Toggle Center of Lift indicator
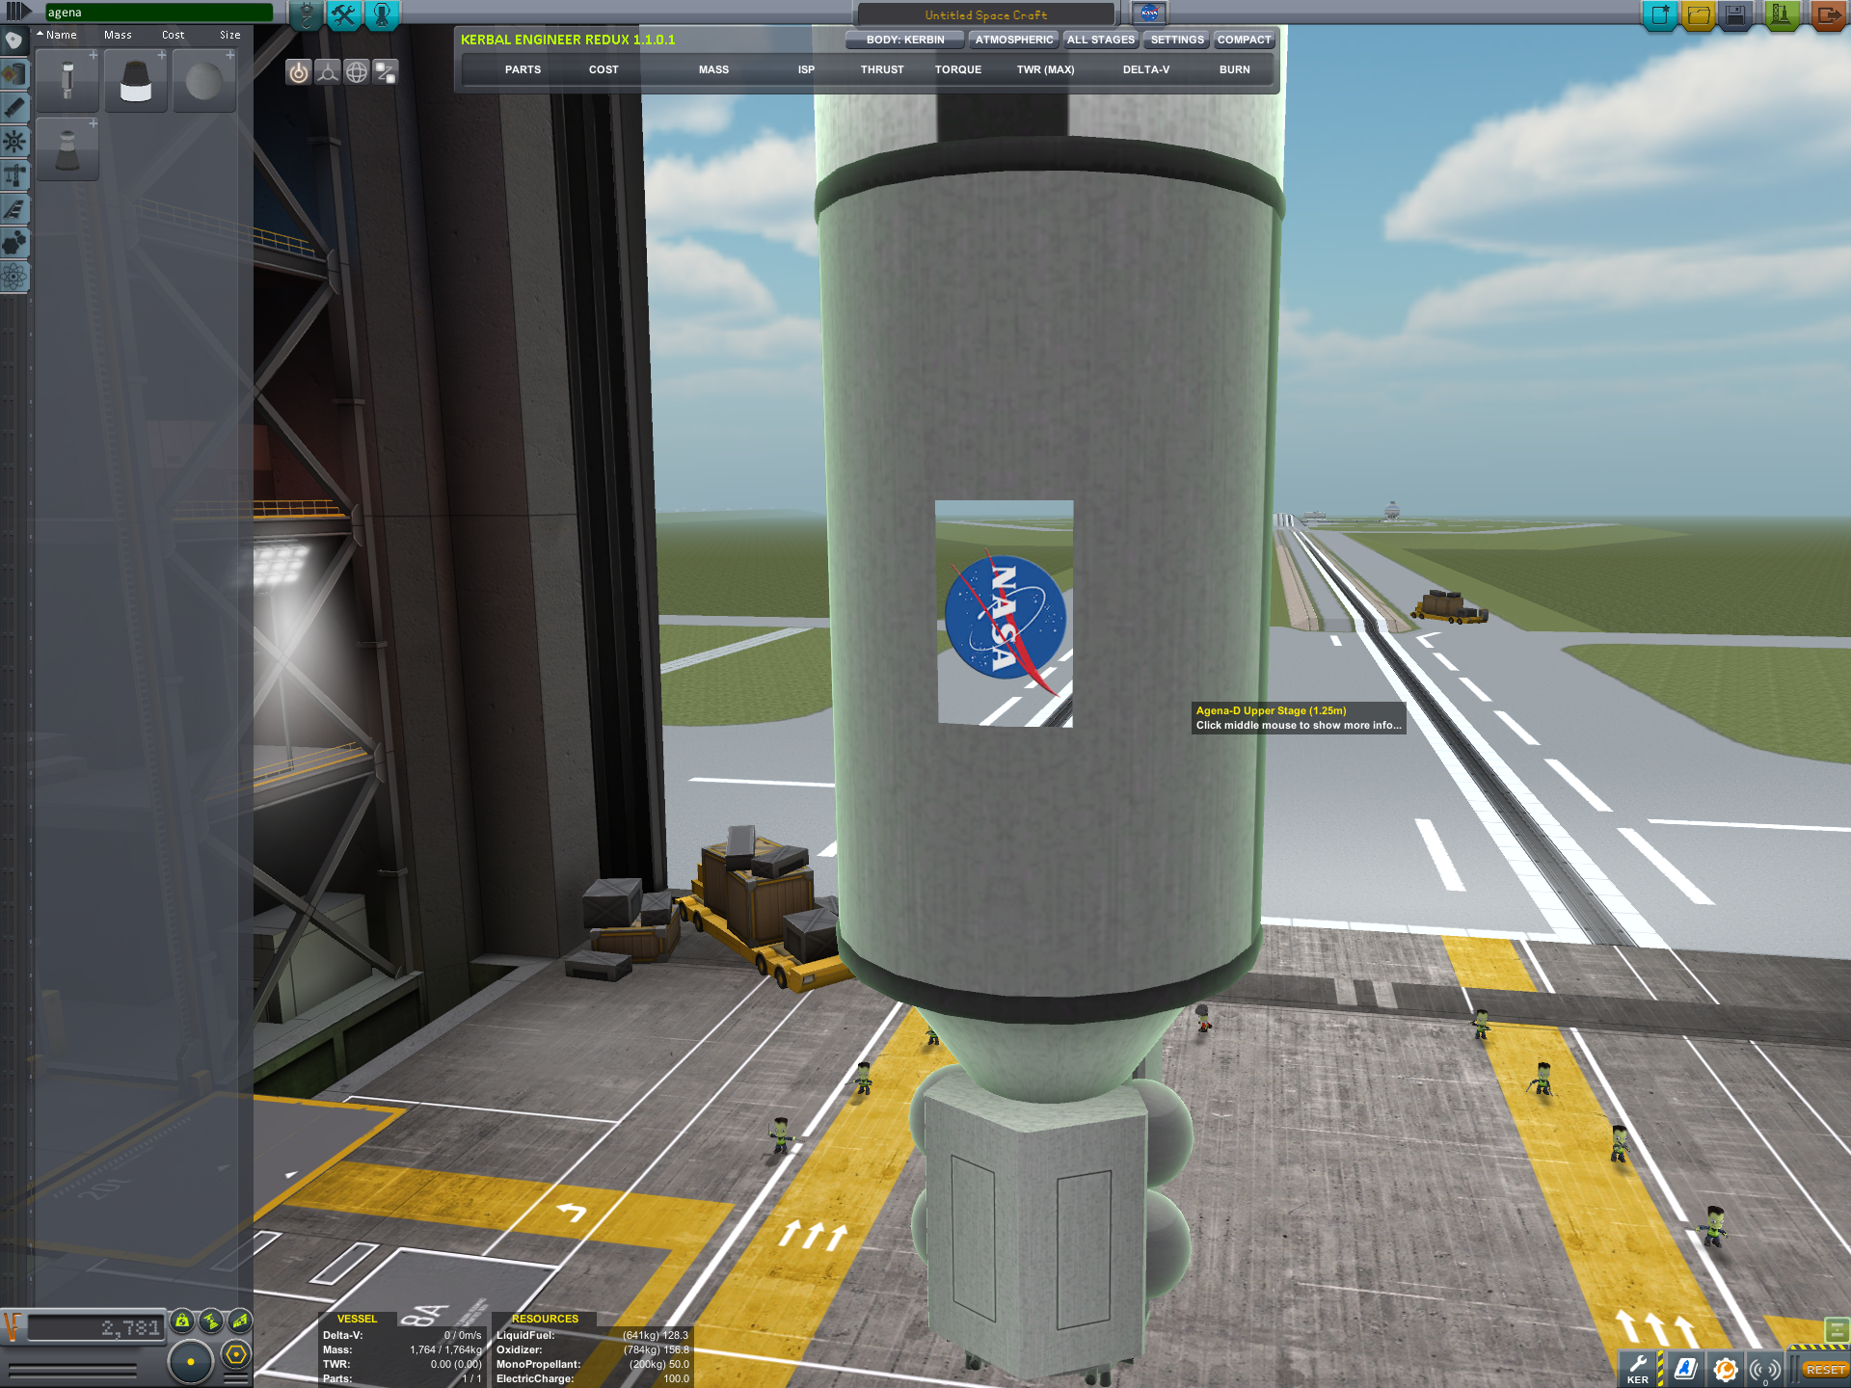The width and height of the screenshot is (1851, 1388). [x=240, y=1321]
